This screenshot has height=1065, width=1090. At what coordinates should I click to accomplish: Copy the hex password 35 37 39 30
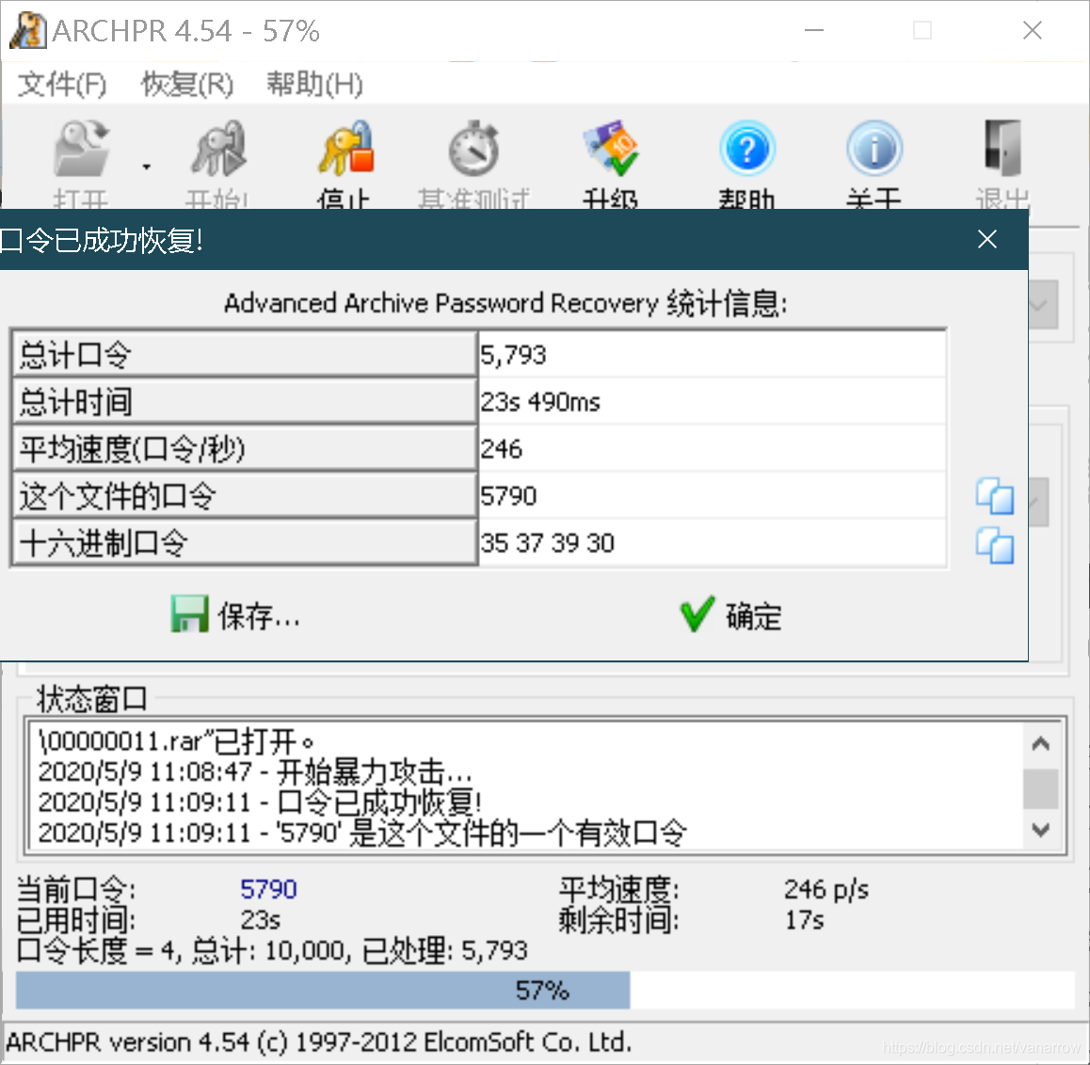click(x=995, y=545)
